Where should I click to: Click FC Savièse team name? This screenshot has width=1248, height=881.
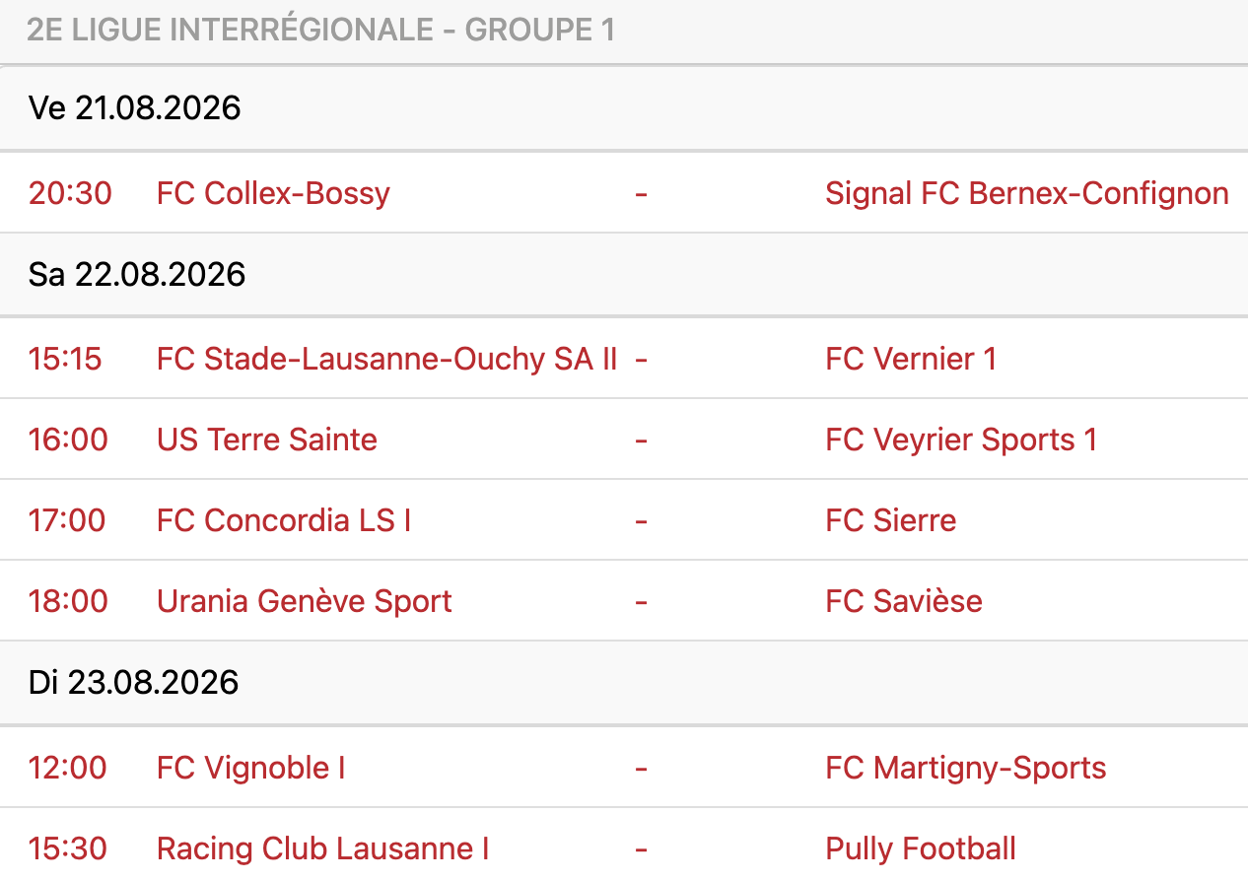point(904,601)
